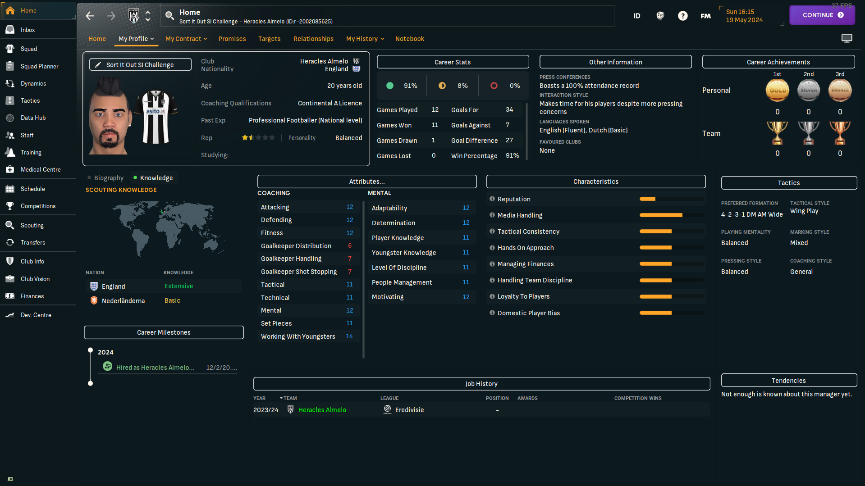Viewport: 865px width, 486px height.
Task: Open Schedule sidebar icon
Action: (x=10, y=189)
